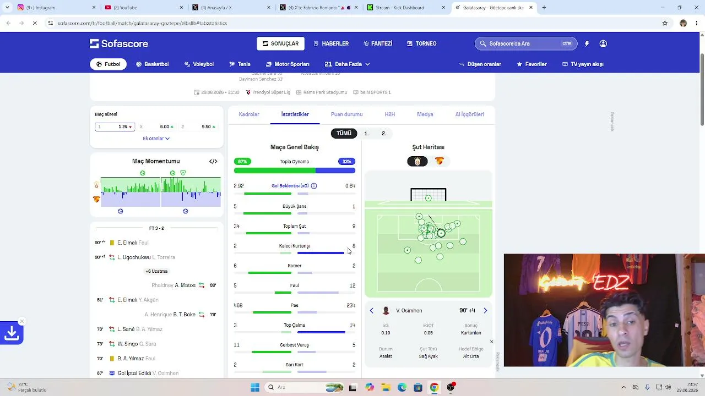The height and width of the screenshot is (396, 705).
Task: Click the Chrome icon in the taskbar
Action: tap(434, 387)
